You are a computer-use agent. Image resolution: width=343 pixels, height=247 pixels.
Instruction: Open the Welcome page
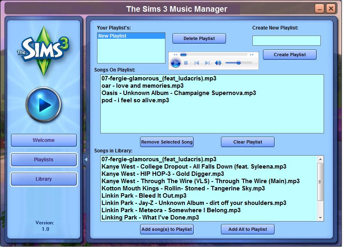(x=44, y=140)
